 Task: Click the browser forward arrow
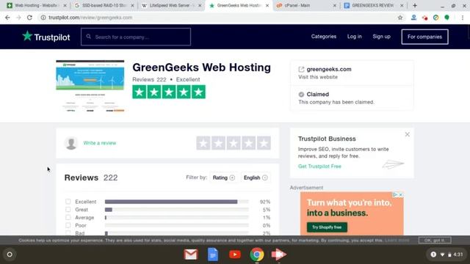[x=18, y=18]
